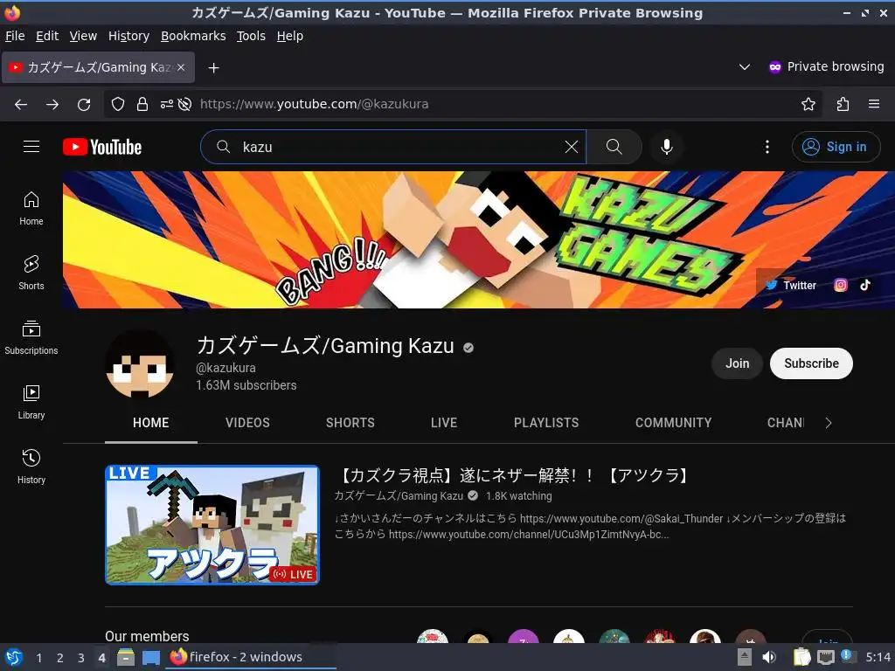Open the History menu in menu bar

click(x=129, y=36)
